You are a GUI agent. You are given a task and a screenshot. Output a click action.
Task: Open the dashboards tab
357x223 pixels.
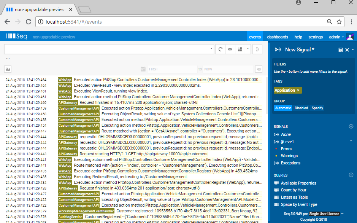pos(278,37)
